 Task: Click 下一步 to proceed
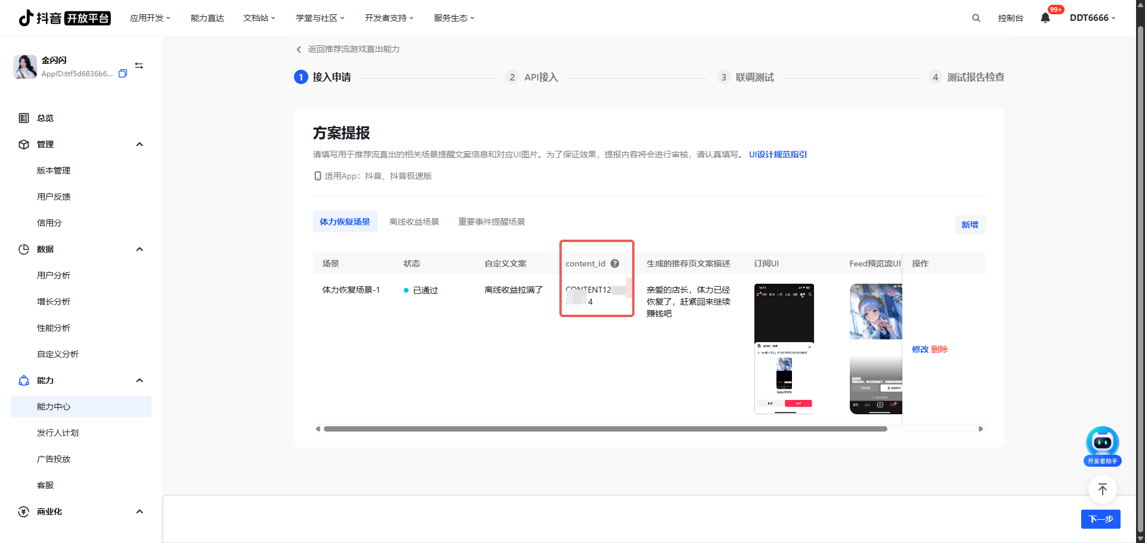[1100, 519]
